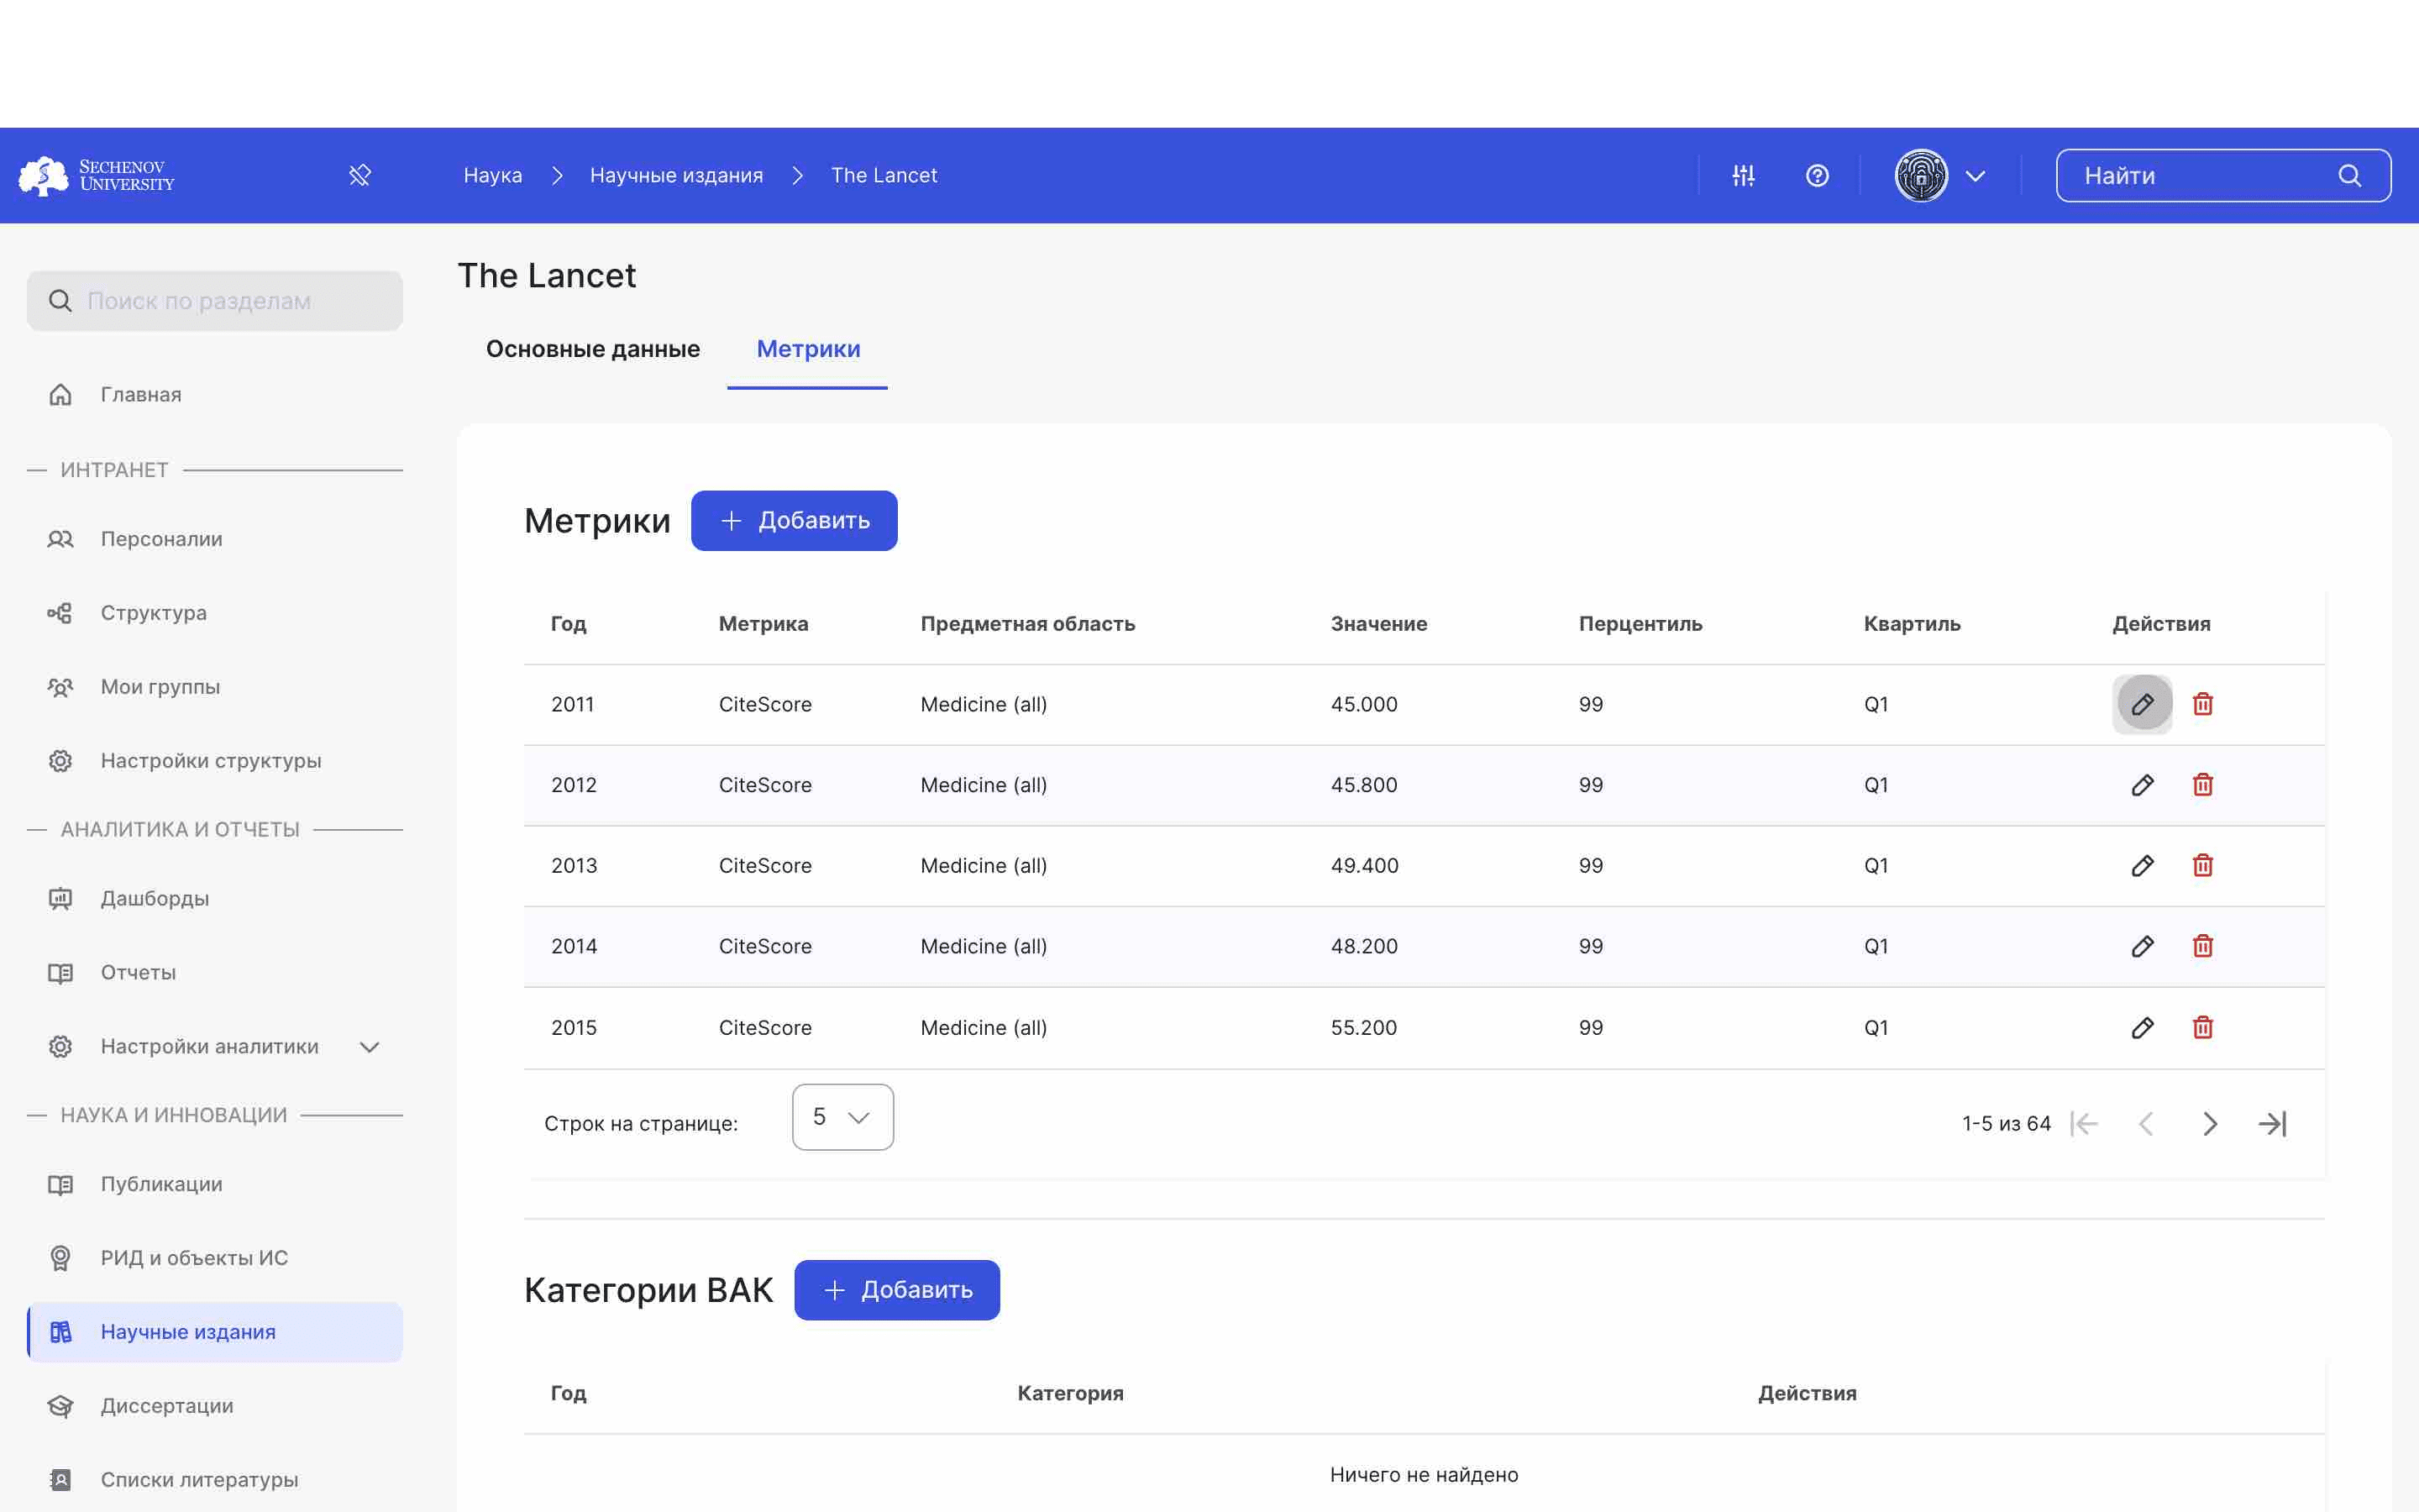Go to Наука breadcrumb
This screenshot has height=1512, width=2419.
[x=493, y=176]
